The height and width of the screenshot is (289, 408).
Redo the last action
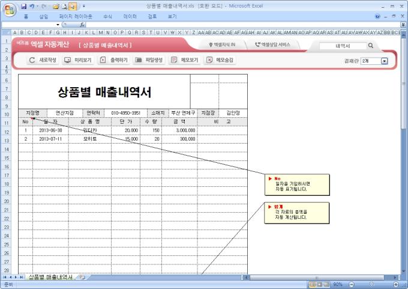43,6
